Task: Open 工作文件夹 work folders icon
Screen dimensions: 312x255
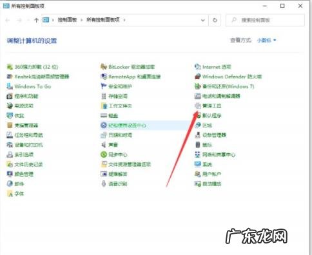Action: 104,106
